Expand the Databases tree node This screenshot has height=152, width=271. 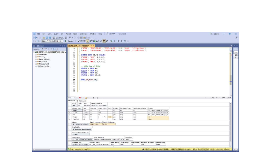(36, 54)
